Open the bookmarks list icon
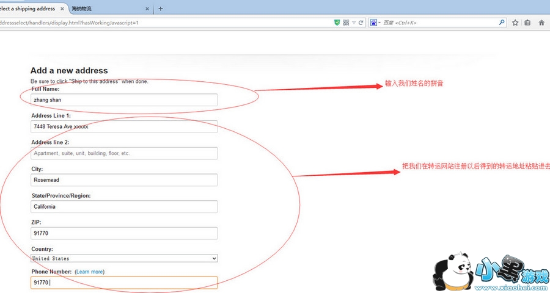This screenshot has height=293, width=550. click(x=527, y=23)
